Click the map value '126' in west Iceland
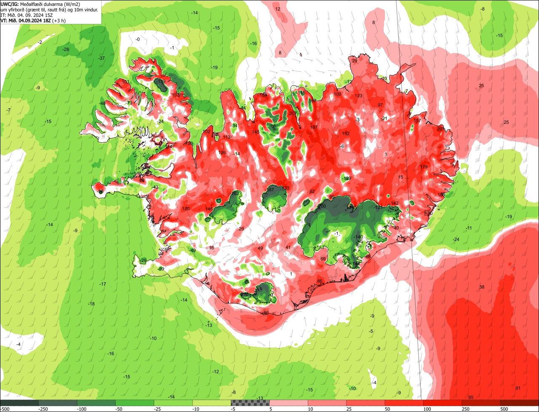The width and height of the screenshot is (539, 412). coord(222,152)
